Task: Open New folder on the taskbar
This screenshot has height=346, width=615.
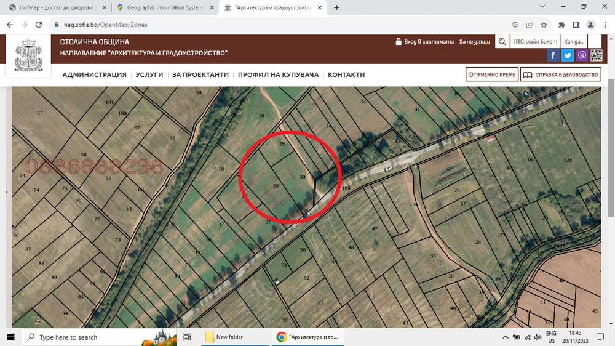Action: click(x=236, y=337)
